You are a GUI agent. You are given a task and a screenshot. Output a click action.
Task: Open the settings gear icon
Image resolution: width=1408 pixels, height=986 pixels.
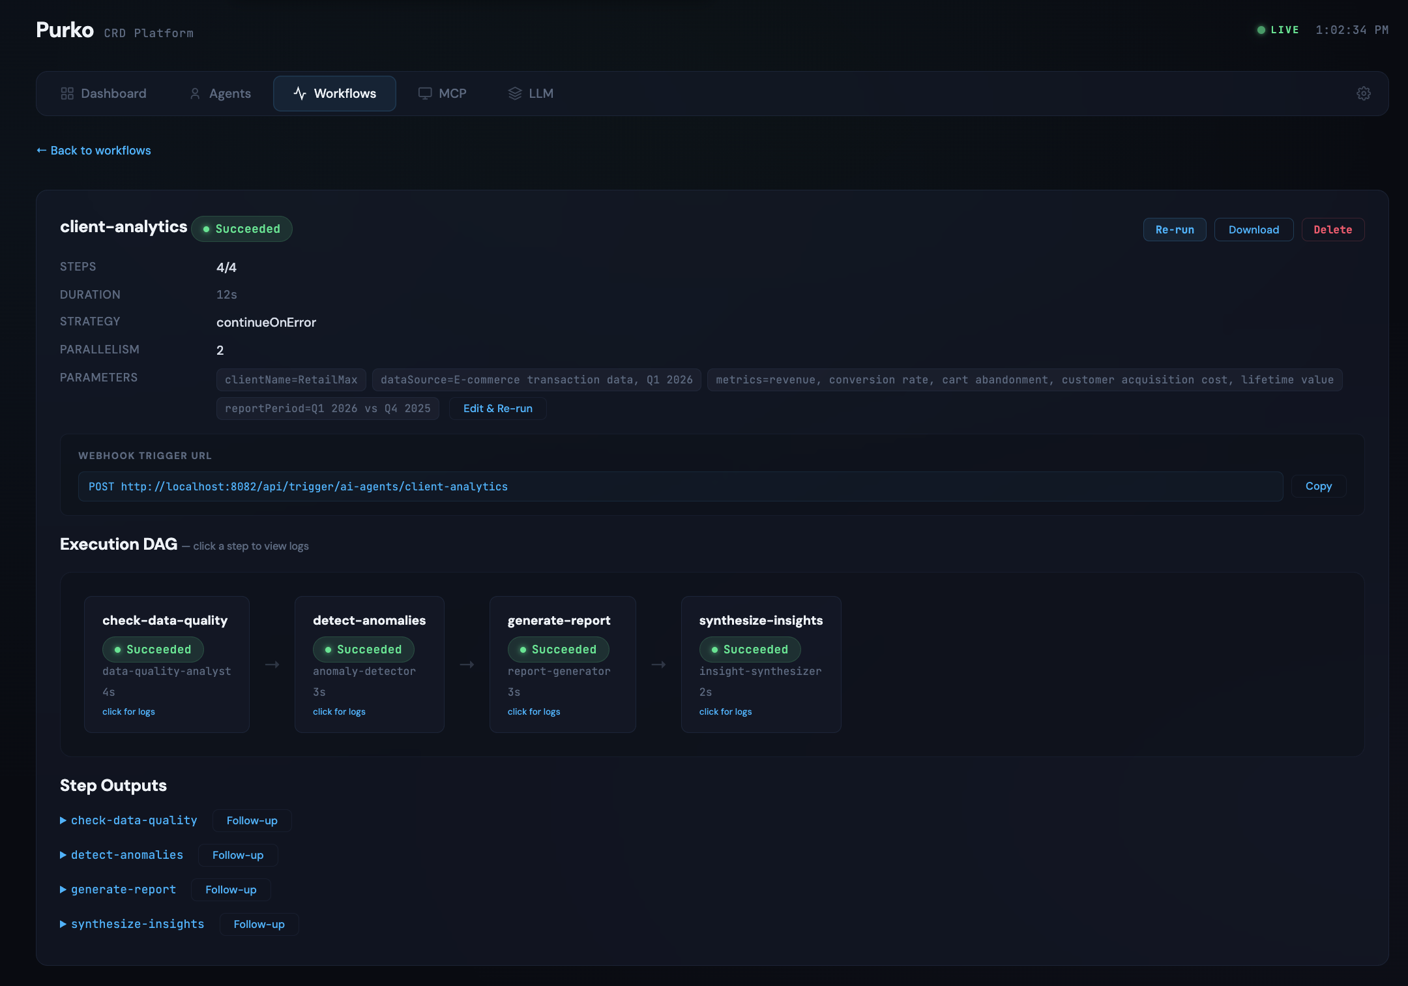tap(1363, 93)
